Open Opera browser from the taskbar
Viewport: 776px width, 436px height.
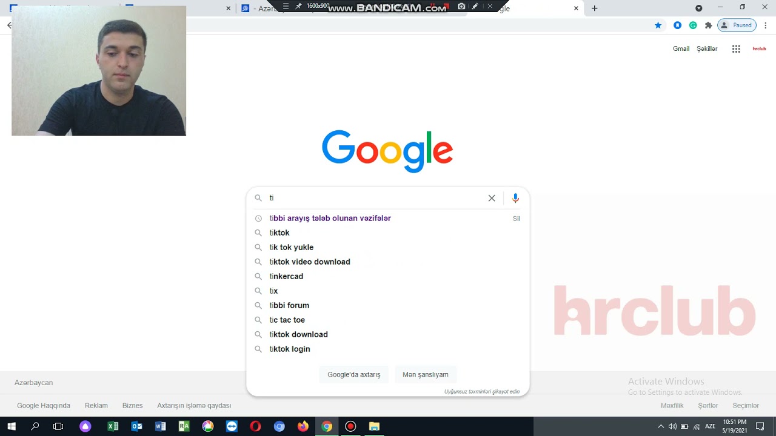click(255, 426)
